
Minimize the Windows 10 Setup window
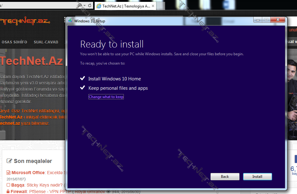(258, 20)
